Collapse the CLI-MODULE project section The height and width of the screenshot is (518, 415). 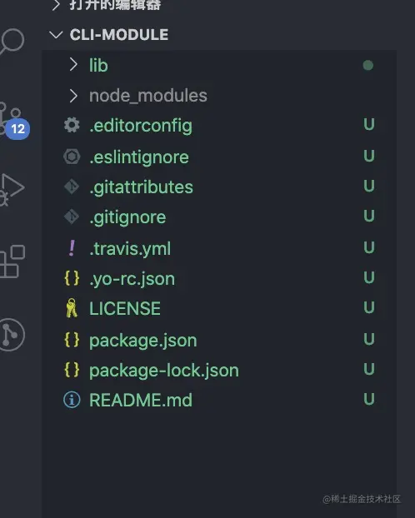(56, 34)
